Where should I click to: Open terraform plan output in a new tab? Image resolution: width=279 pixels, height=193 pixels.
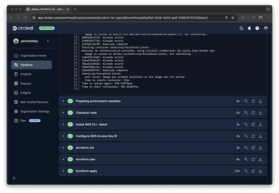coord(253,159)
